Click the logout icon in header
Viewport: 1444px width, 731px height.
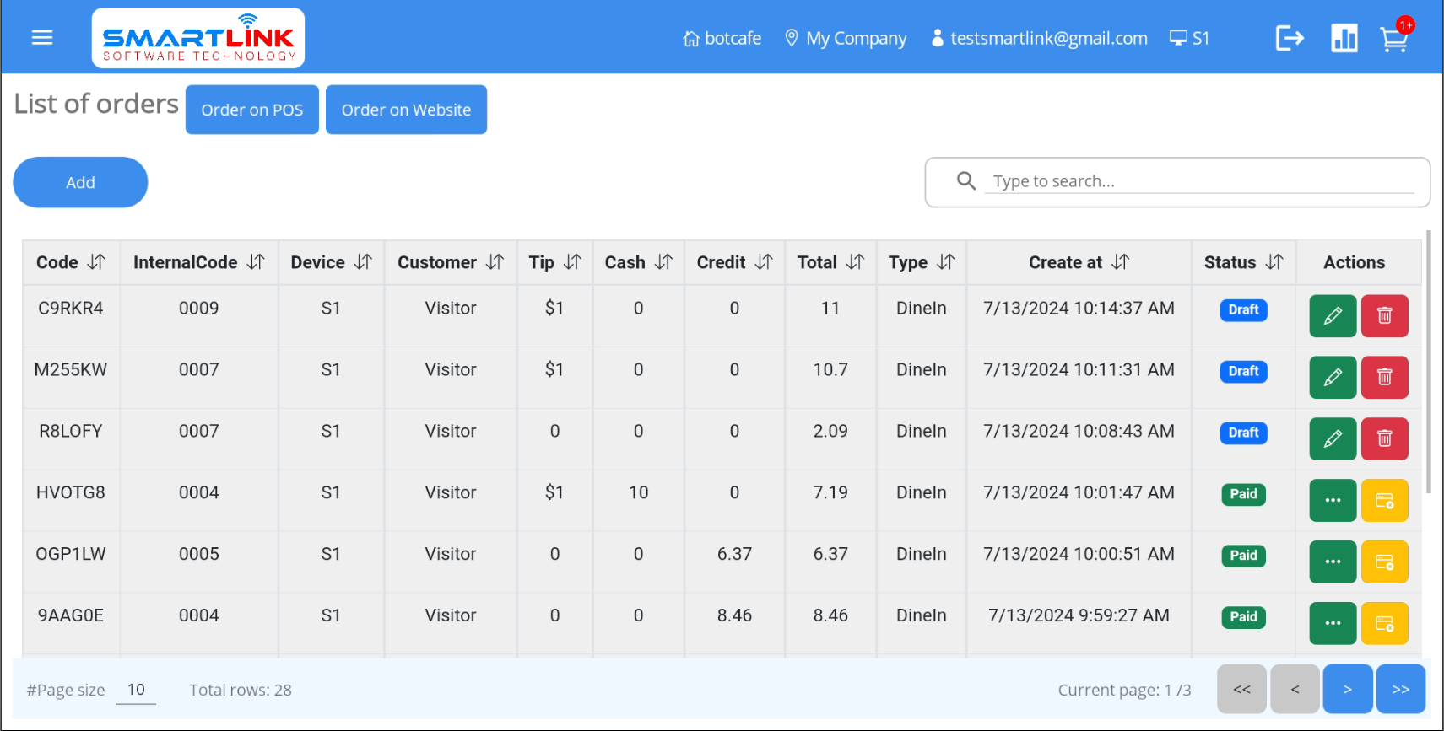tap(1290, 38)
